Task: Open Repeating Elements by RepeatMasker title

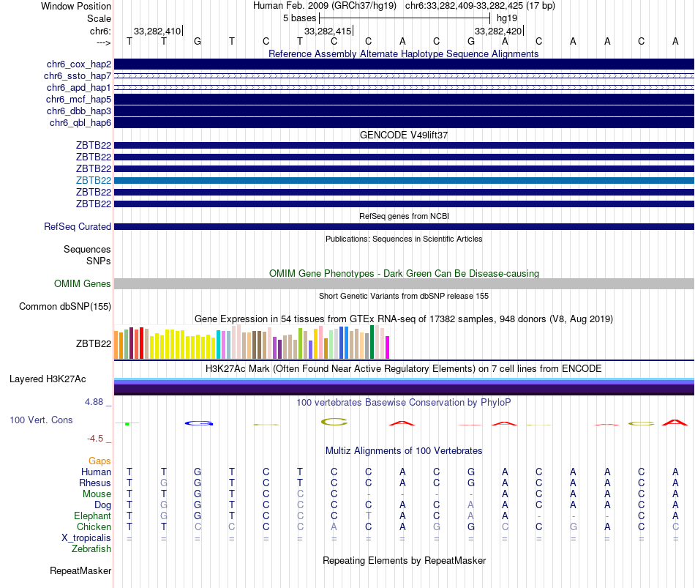Action: tap(404, 561)
